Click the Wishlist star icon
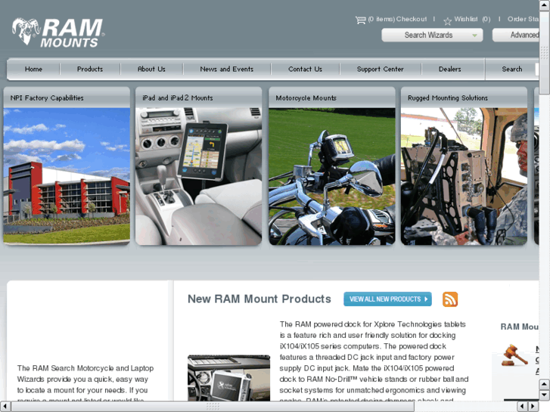Viewport: 550px width, 412px height. [447, 21]
